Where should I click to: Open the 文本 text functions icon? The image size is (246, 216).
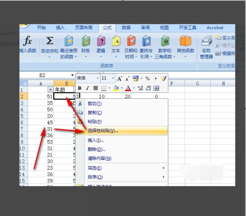click(116, 41)
